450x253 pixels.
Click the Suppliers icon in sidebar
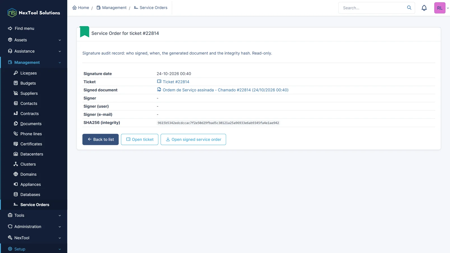click(x=16, y=93)
